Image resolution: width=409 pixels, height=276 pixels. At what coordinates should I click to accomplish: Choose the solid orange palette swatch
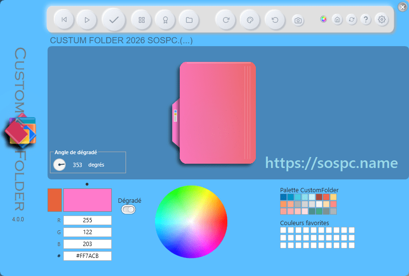click(x=283, y=204)
